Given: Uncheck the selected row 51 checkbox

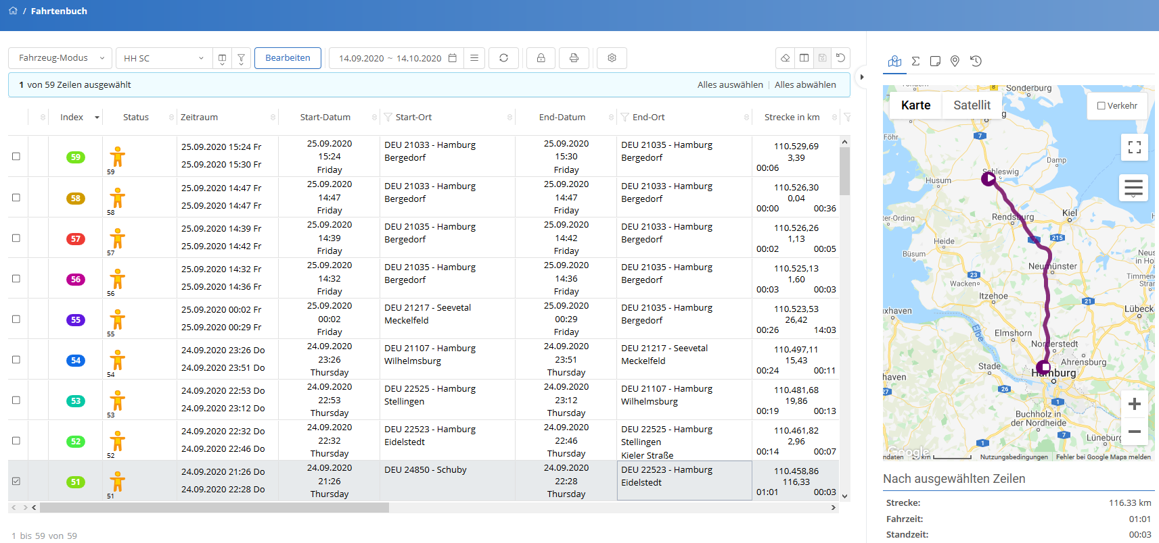Looking at the screenshot, I should click(16, 482).
